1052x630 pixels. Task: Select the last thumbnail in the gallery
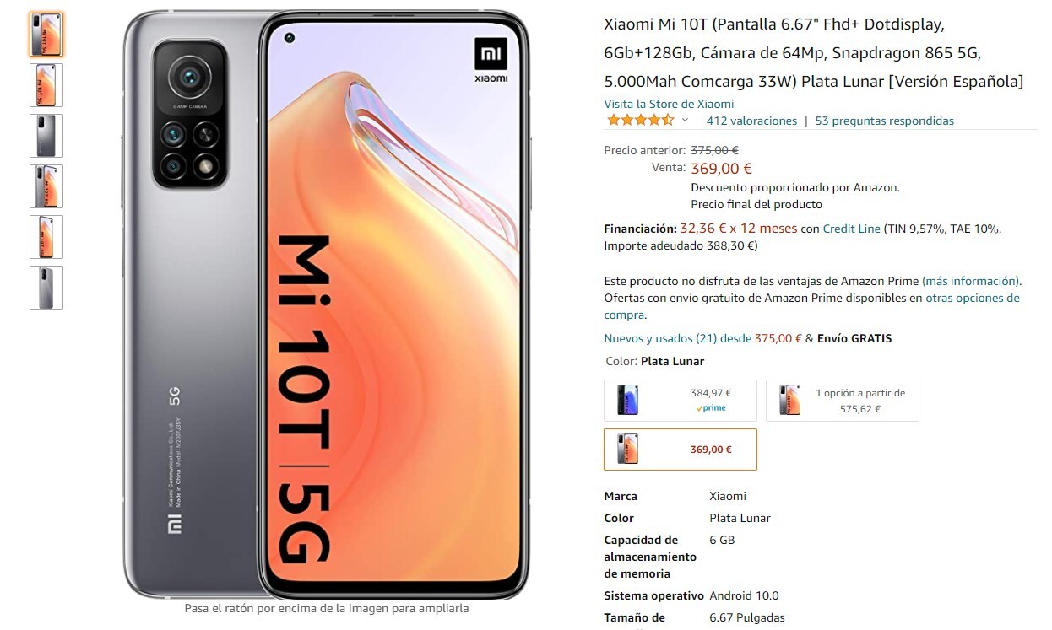tap(46, 288)
